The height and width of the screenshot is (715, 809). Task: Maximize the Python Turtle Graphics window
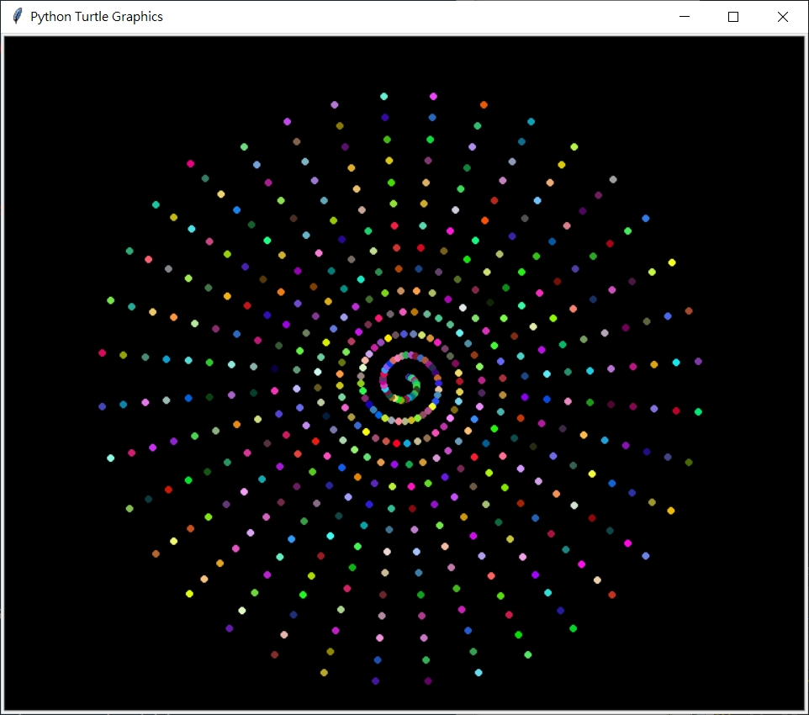tap(732, 16)
